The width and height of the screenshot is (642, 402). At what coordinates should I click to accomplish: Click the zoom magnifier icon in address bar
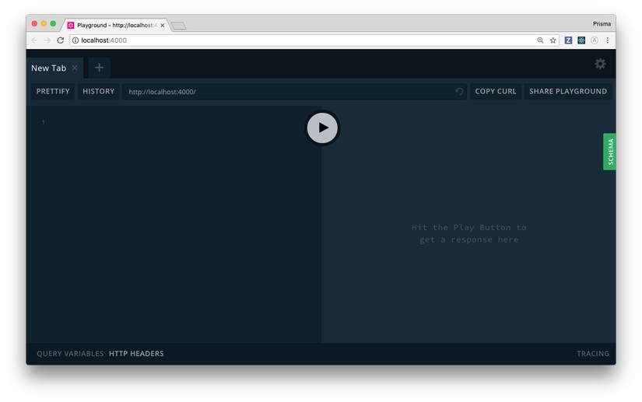pyautogui.click(x=540, y=40)
